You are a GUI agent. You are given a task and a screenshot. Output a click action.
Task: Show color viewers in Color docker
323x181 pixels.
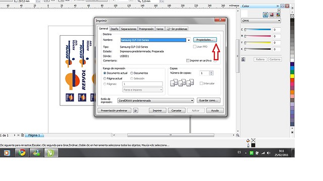click(272, 15)
